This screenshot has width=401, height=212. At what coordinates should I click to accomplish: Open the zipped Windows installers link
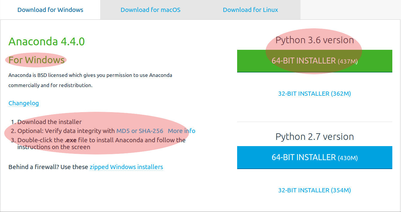pos(126,167)
